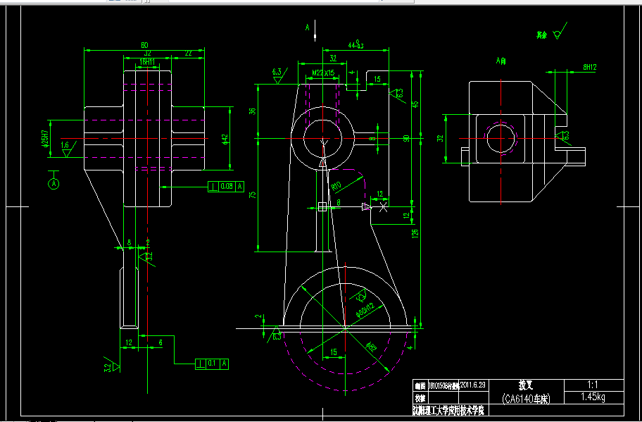Select the 16H11 slot width dimension
The height and width of the screenshot is (422, 642).
coord(147,62)
